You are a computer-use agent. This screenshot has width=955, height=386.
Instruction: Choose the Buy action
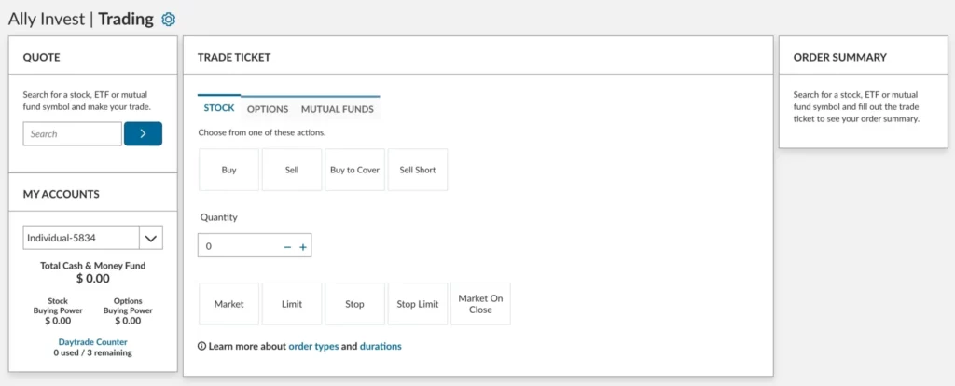click(x=228, y=170)
